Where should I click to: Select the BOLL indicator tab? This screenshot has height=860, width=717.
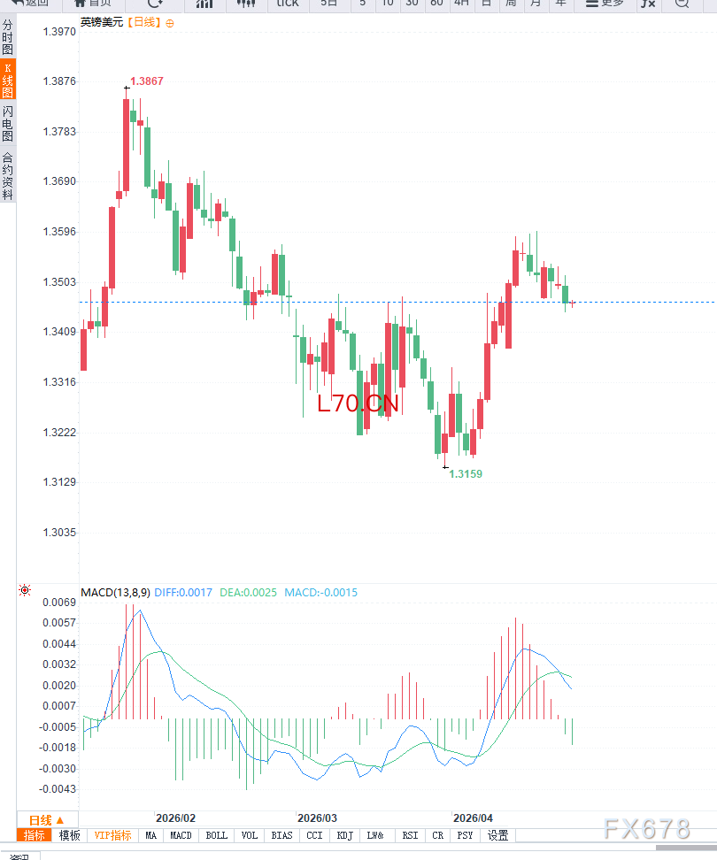pyautogui.click(x=216, y=835)
